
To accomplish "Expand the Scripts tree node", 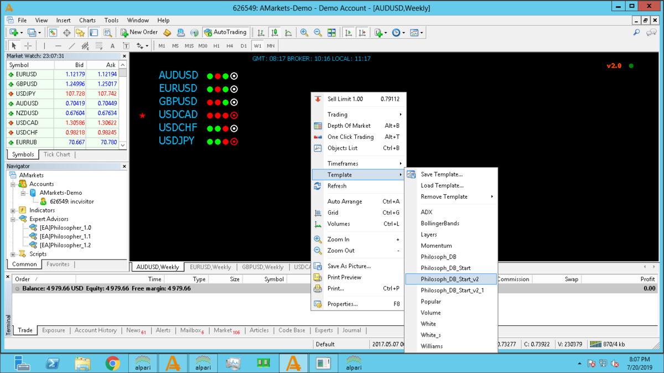I will 13,254.
